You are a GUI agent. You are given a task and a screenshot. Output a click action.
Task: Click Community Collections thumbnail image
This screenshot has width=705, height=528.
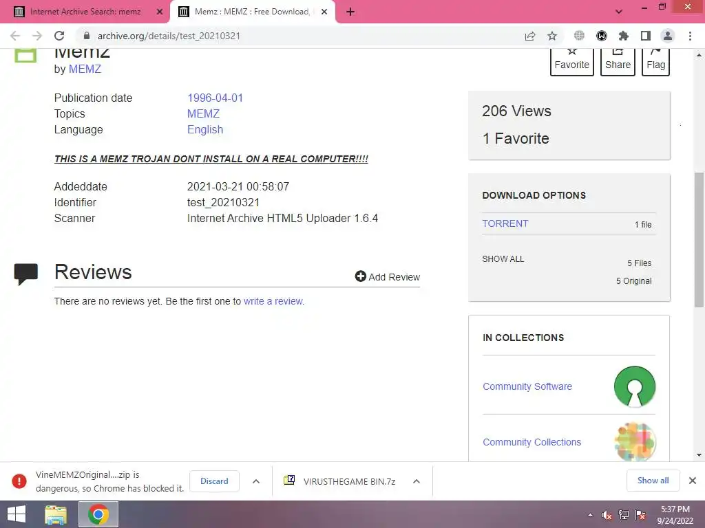pyautogui.click(x=634, y=442)
